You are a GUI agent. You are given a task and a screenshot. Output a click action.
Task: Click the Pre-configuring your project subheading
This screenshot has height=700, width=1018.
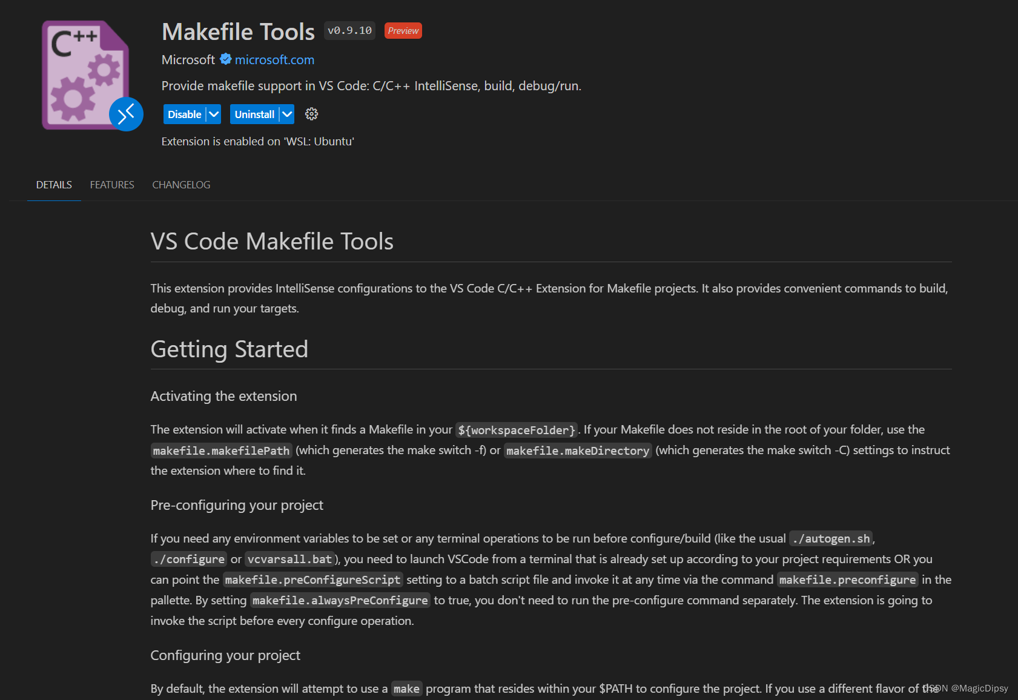237,505
